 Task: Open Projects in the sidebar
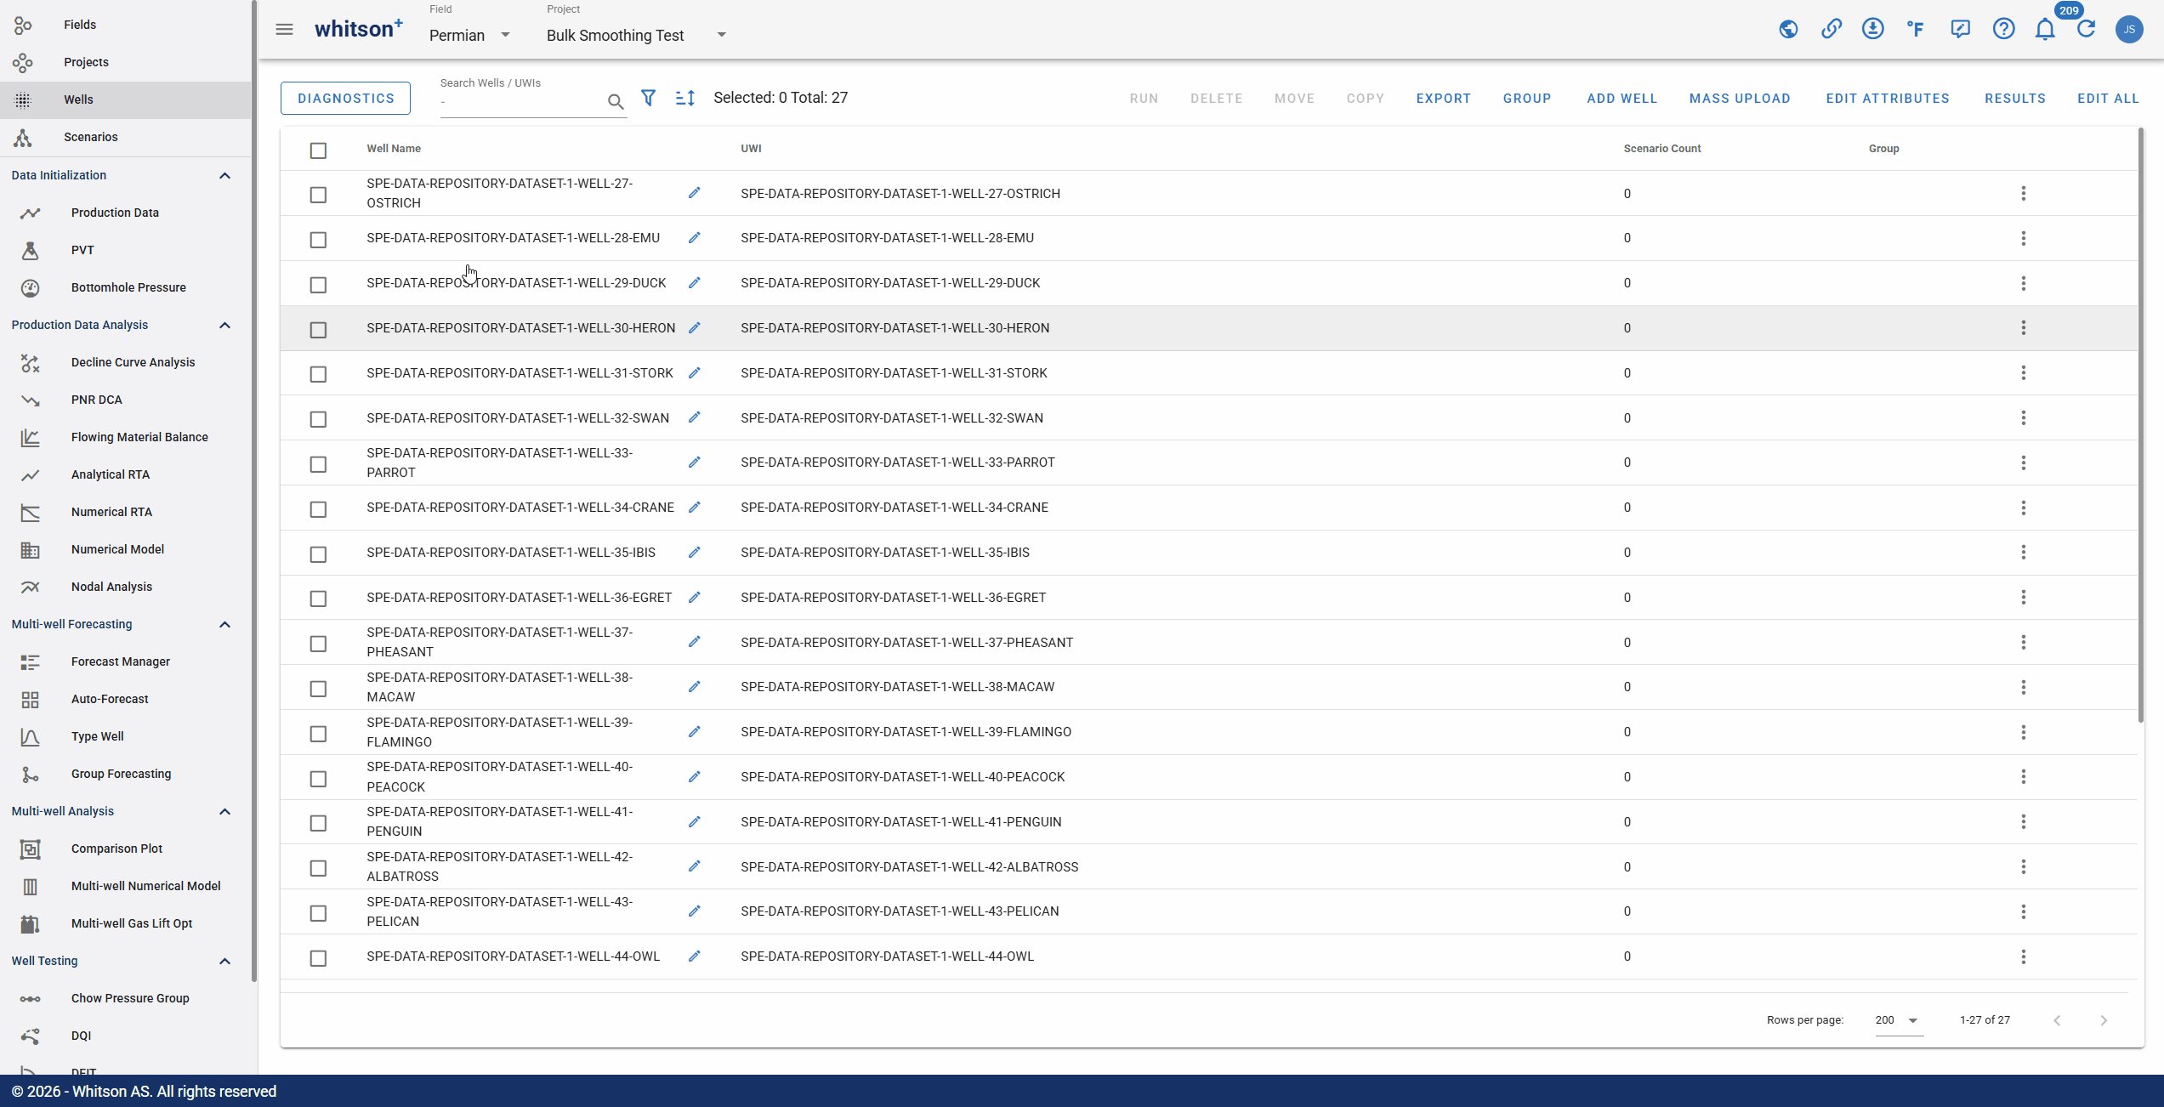coord(126,62)
